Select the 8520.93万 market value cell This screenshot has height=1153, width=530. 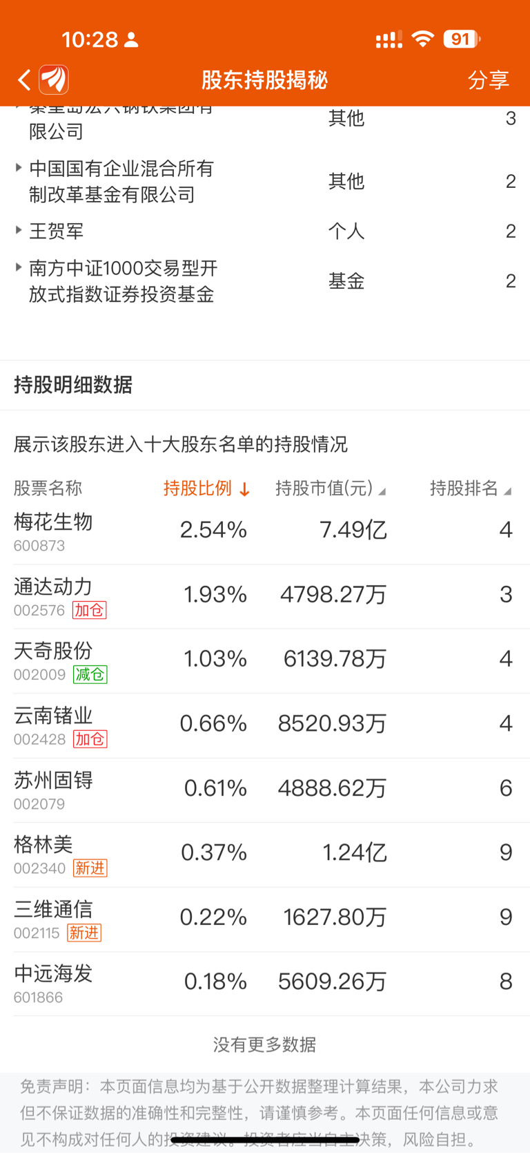click(332, 723)
